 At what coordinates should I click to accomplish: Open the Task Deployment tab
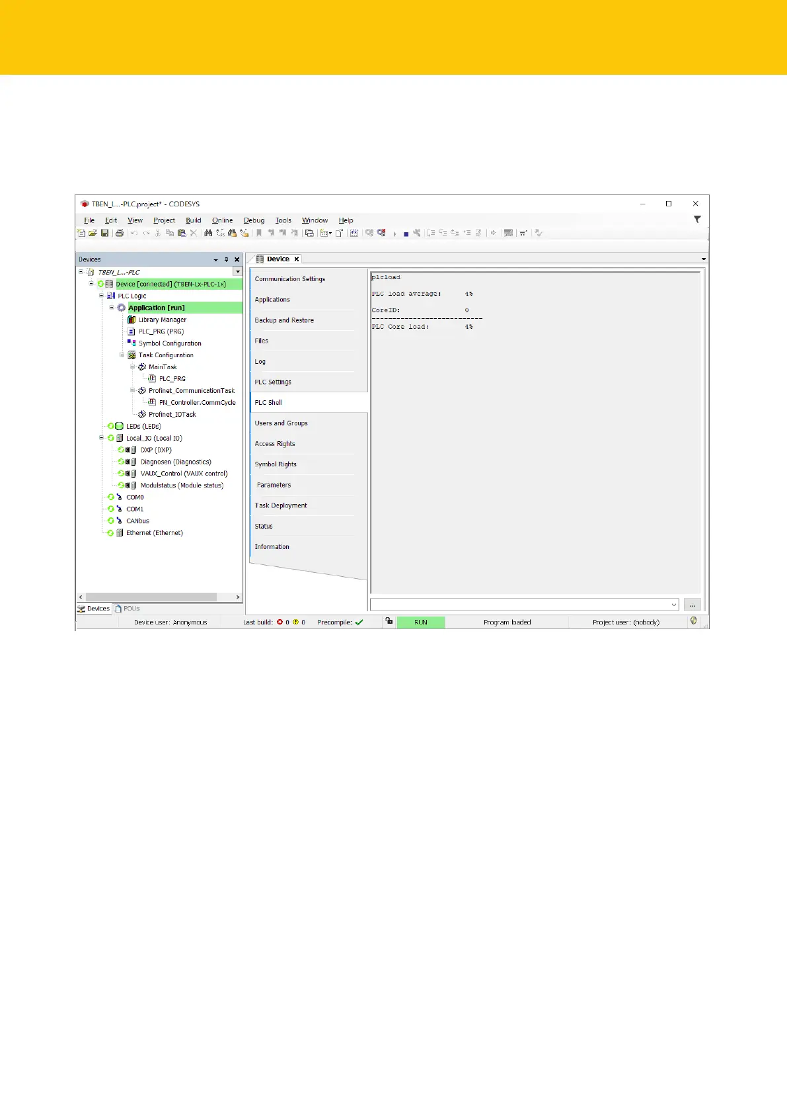click(x=308, y=505)
